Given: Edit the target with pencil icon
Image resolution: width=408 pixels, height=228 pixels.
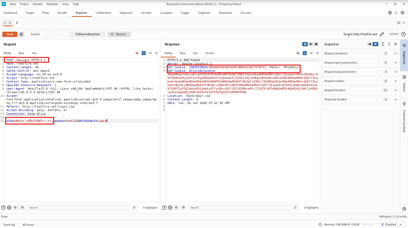Looking at the screenshot, I should (x=382, y=34).
